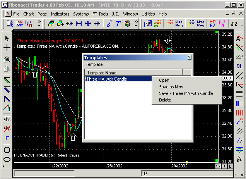Click the blue multi-chart bars icon
Image resolution: width=246 pixels, height=179 pixels.
click(148, 24)
